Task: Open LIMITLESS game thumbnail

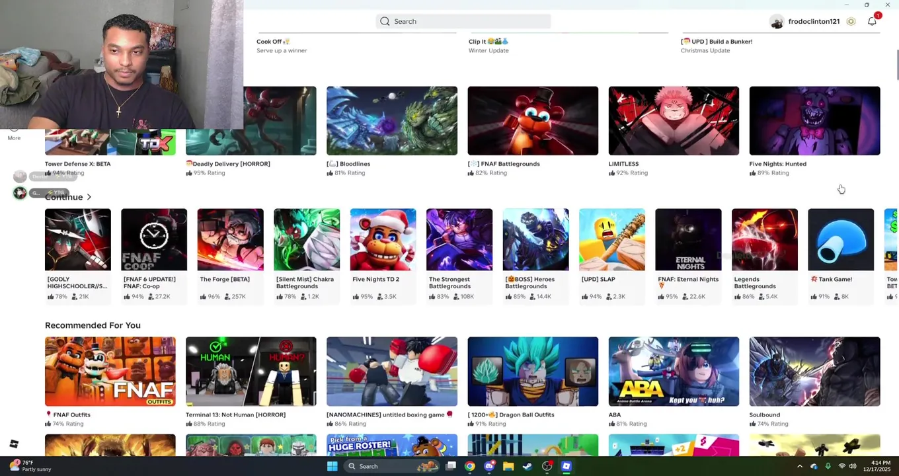Action: point(674,121)
